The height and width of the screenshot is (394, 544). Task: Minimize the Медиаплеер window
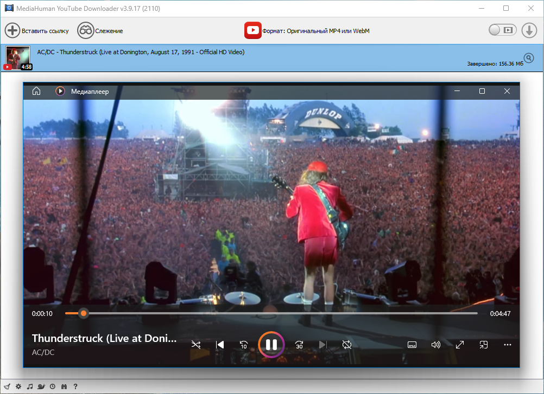(x=457, y=91)
